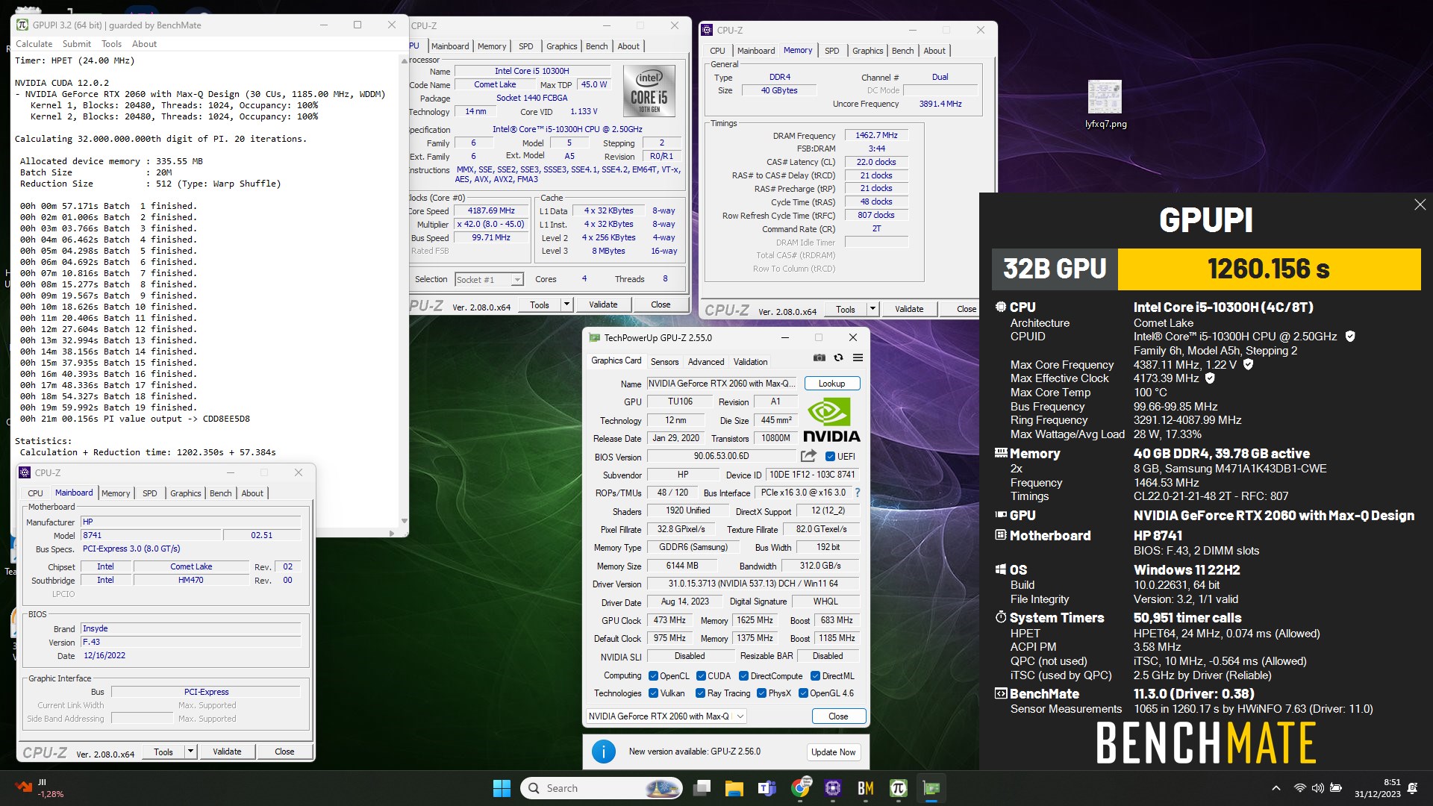Click the NVIDIA logo in GPU-Z
This screenshot has width=1433, height=806.
click(831, 420)
